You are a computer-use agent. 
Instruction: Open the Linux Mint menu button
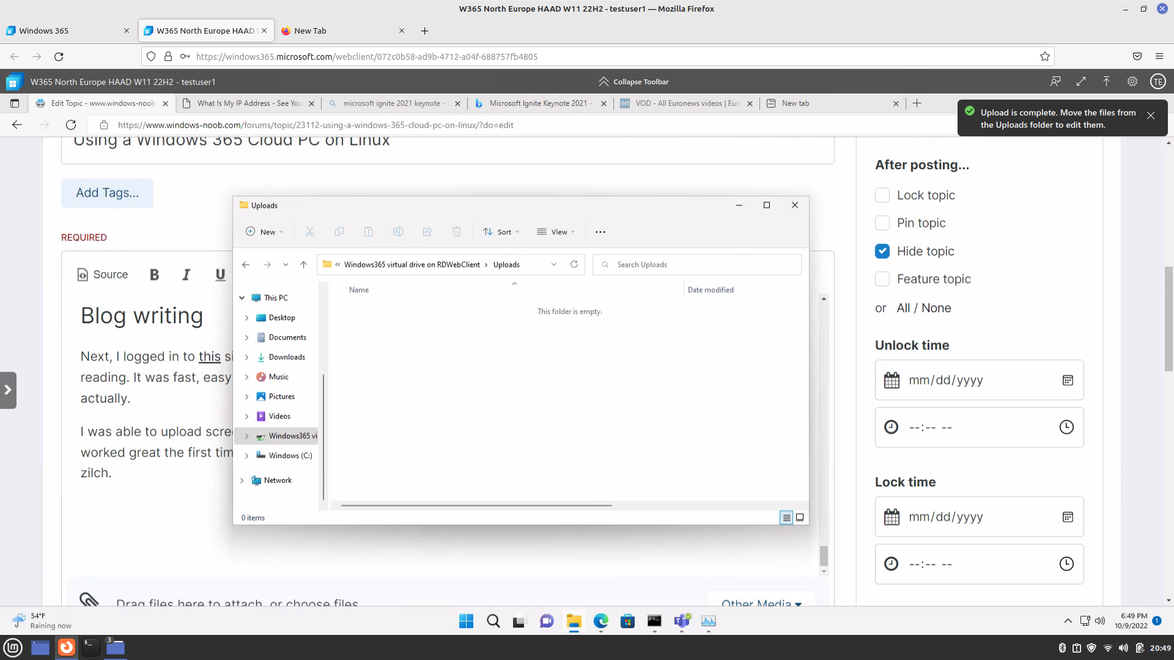[13, 647]
